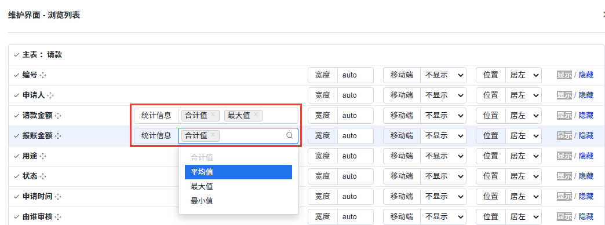
Task: Remove the 最大值 tag from 请款金额 statistics
Action: [x=256, y=115]
